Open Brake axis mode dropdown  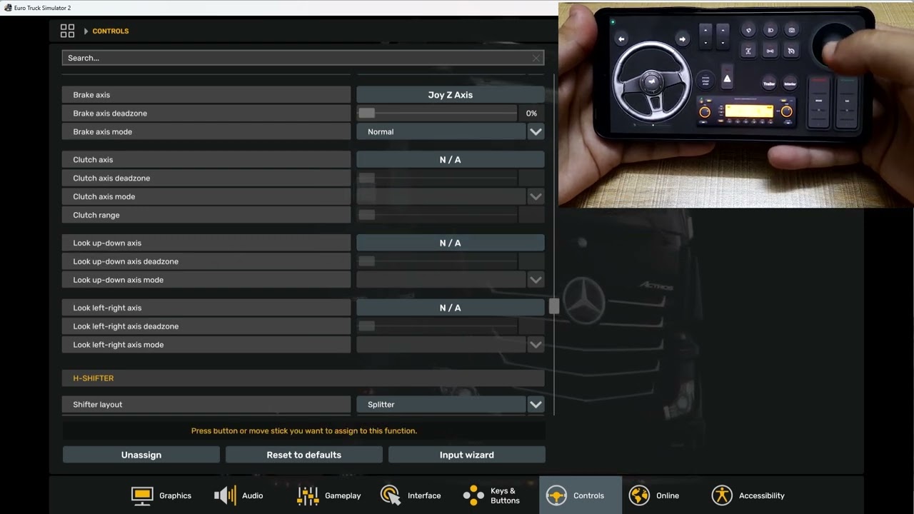pyautogui.click(x=536, y=131)
